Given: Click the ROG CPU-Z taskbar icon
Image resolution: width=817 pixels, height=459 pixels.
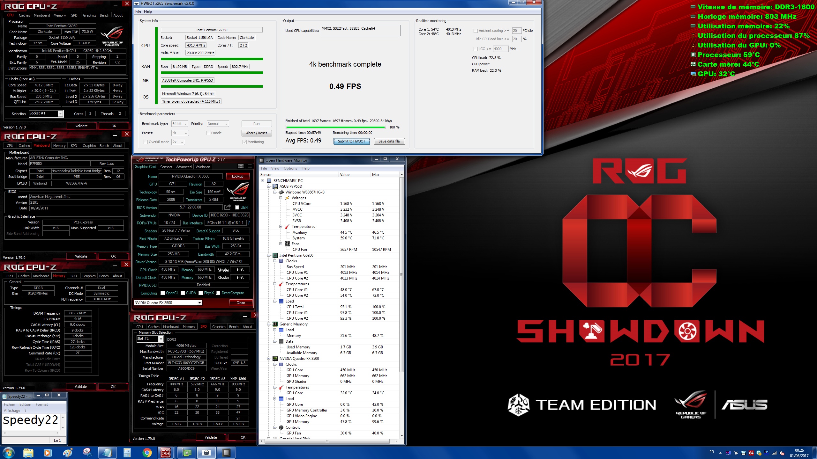Looking at the screenshot, I should pos(165,453).
